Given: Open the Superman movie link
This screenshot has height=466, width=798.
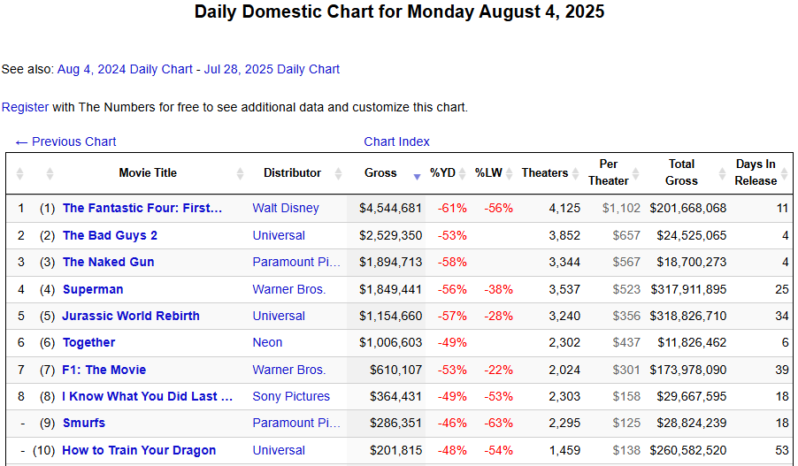Looking at the screenshot, I should click(93, 289).
